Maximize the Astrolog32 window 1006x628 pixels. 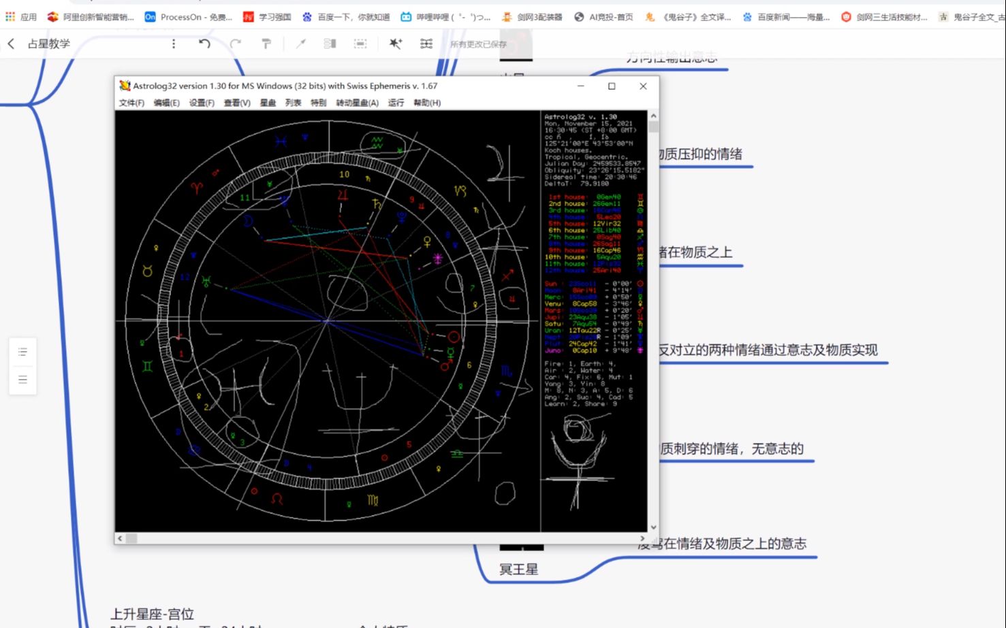tap(612, 86)
